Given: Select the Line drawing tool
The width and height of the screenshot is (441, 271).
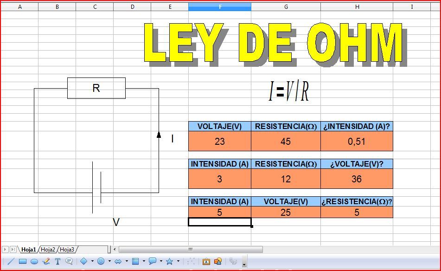Looking at the screenshot, I should pyautogui.click(x=11, y=261).
